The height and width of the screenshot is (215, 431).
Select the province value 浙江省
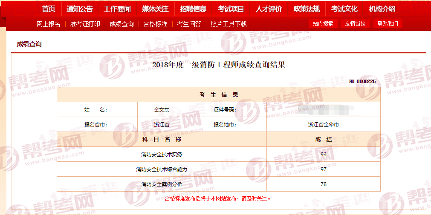click(162, 124)
